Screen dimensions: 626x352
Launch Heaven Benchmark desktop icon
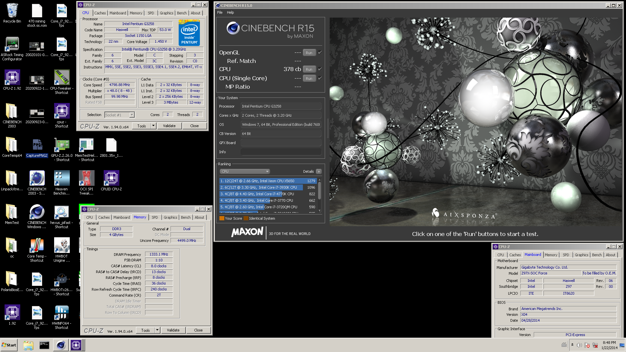62,183
